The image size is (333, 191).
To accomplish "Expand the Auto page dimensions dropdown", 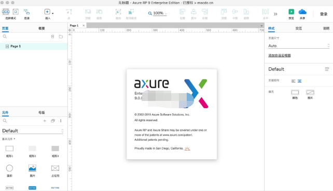I will pyautogui.click(x=299, y=46).
